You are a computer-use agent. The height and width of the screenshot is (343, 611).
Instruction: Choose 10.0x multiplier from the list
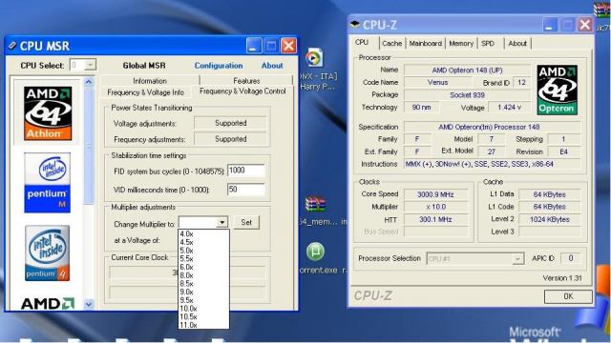(x=203, y=309)
